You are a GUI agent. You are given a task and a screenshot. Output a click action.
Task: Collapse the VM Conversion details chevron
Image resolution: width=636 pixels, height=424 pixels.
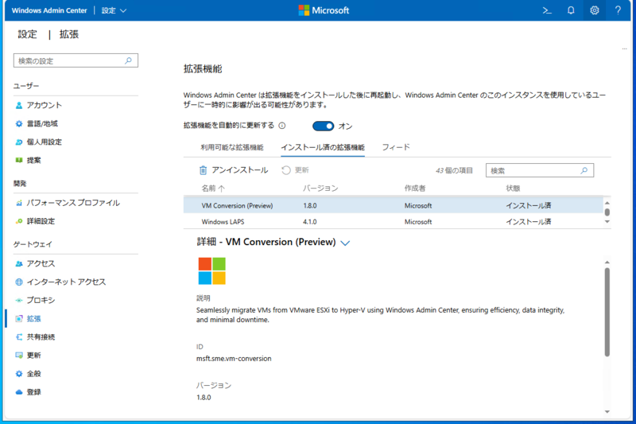[345, 243]
